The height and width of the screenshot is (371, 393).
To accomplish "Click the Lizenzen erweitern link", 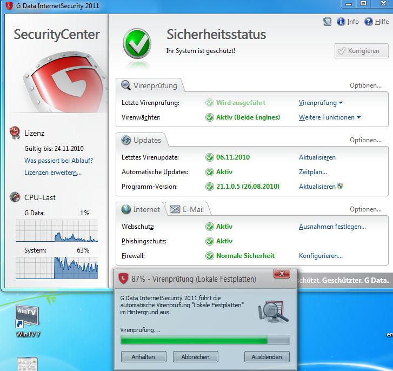I will click(x=53, y=173).
